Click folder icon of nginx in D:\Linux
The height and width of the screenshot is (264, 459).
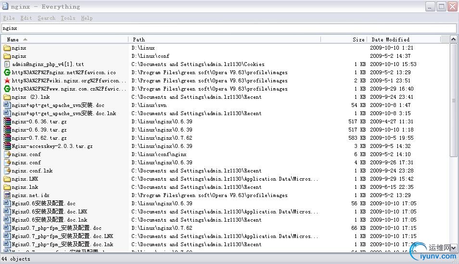(x=7, y=48)
